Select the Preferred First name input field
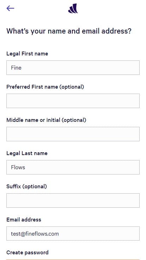146x260 pixels. point(73,101)
